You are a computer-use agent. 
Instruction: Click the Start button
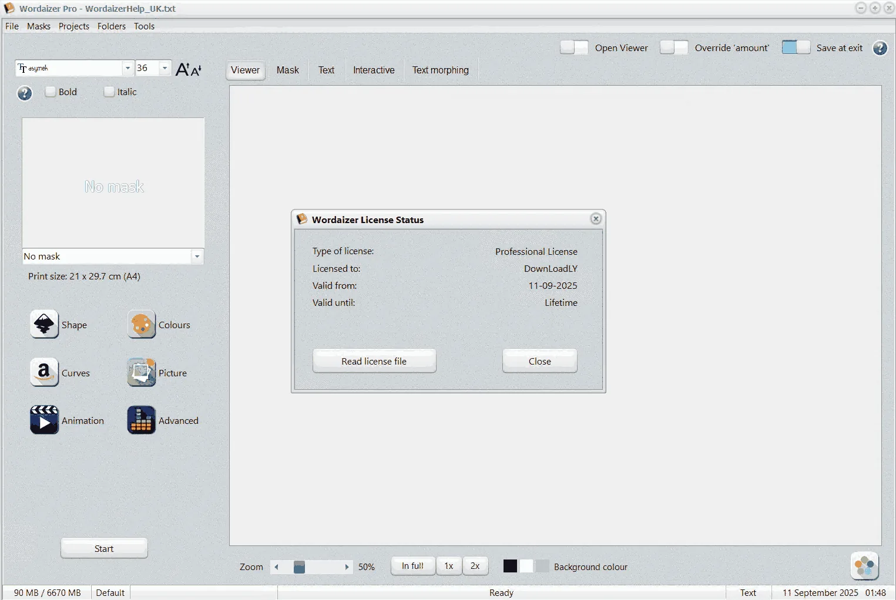pos(104,548)
